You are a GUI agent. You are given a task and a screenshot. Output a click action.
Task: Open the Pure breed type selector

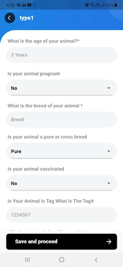point(62,151)
